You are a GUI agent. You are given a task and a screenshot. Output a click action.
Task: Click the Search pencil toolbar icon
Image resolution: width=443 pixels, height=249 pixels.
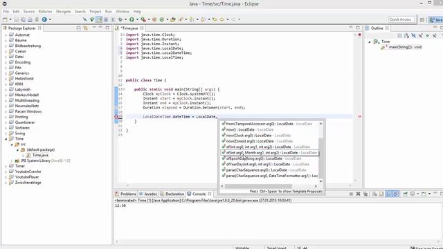coord(181,19)
